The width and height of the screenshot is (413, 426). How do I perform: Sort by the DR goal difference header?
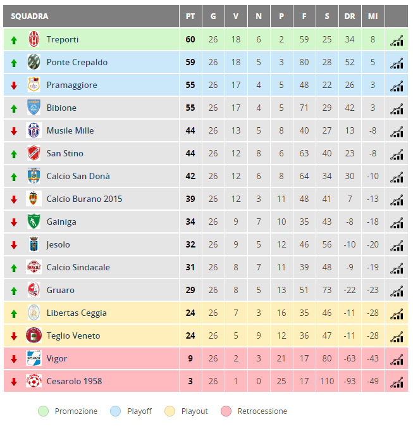click(350, 16)
